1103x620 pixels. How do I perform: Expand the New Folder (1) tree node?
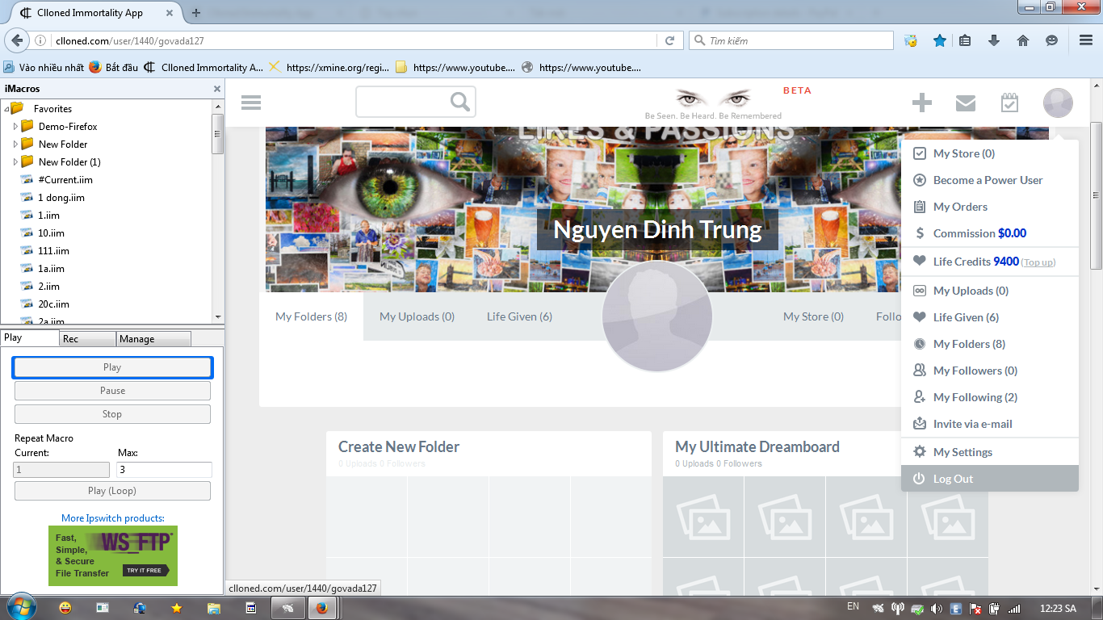15,162
